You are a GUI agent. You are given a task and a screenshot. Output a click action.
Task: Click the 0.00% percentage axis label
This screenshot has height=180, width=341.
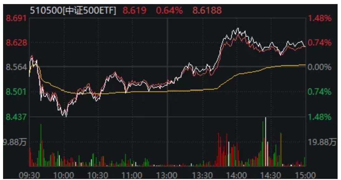[x=320, y=67]
